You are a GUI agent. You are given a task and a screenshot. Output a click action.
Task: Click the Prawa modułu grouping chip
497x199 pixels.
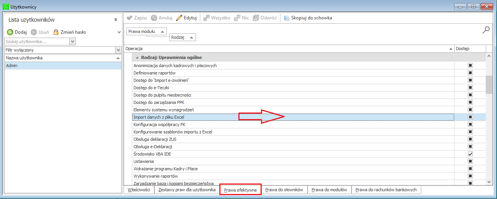(147, 32)
